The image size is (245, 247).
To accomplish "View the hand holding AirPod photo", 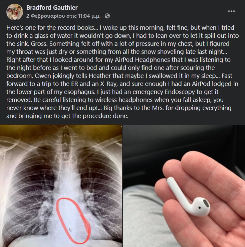I will click(184, 186).
